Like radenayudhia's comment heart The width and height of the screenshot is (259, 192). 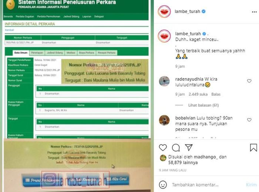pos(249,81)
